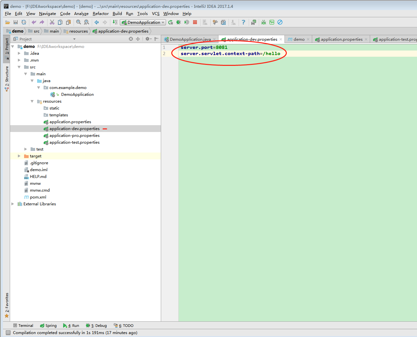Open the File menu
The image size is (417, 337).
[x=8, y=14]
